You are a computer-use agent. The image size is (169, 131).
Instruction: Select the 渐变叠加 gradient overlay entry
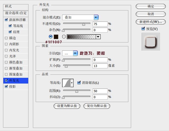16,68
